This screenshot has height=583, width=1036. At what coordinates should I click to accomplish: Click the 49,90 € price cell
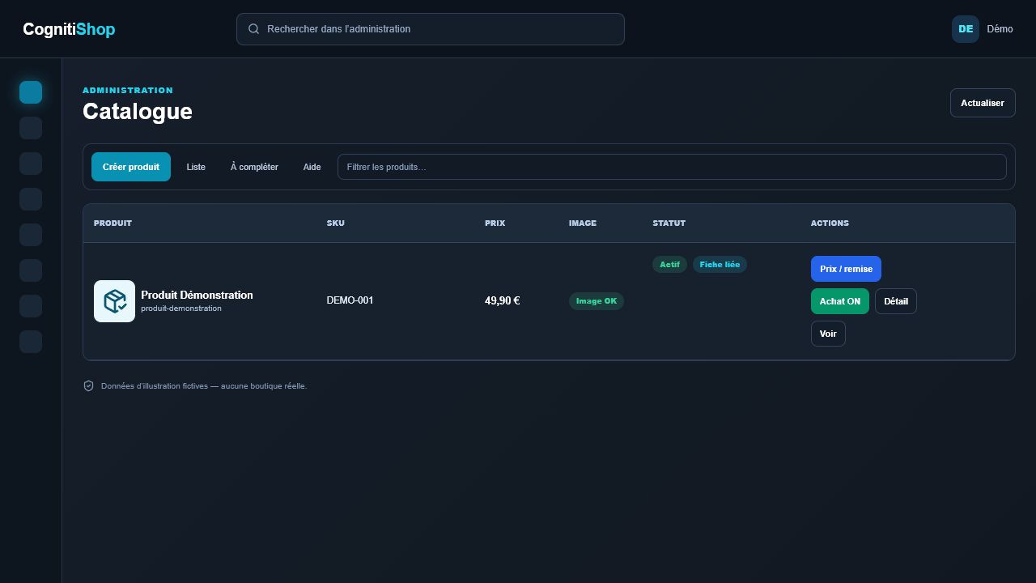point(502,300)
